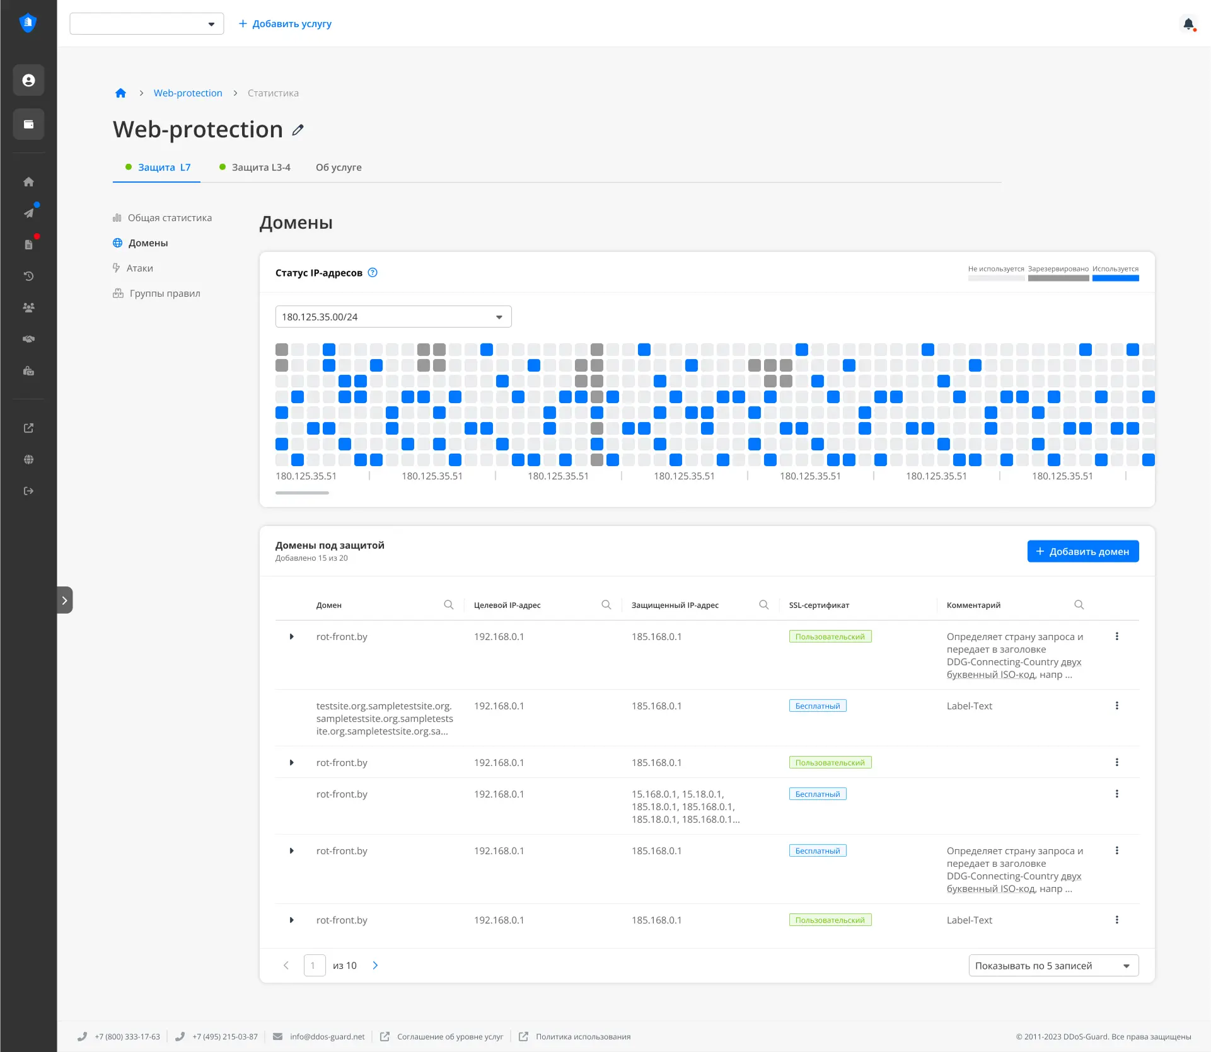Click the pencil icon to rename Web-protection
Viewport: 1211px width, 1052px height.
[x=298, y=130]
